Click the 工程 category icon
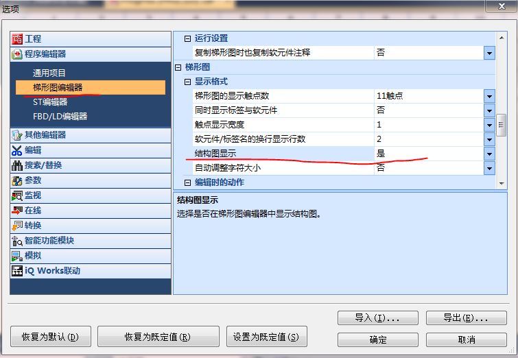Image resolution: width=518 pixels, height=358 pixels. pyautogui.click(x=18, y=39)
